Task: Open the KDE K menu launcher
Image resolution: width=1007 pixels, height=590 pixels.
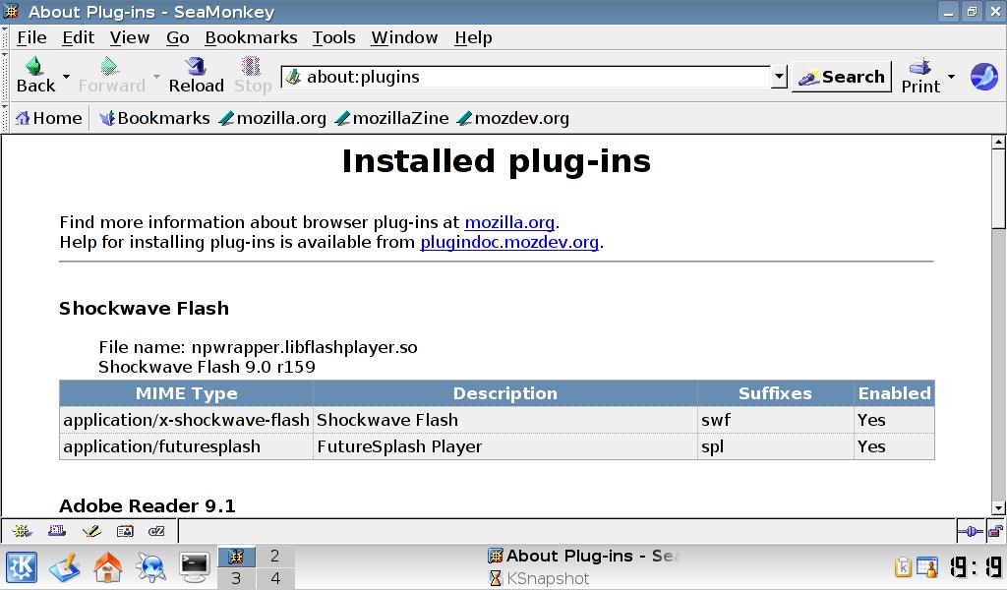Action: 22,566
